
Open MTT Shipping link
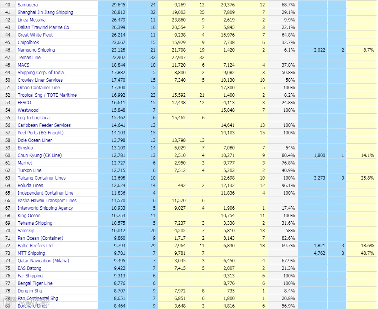coord(31,253)
